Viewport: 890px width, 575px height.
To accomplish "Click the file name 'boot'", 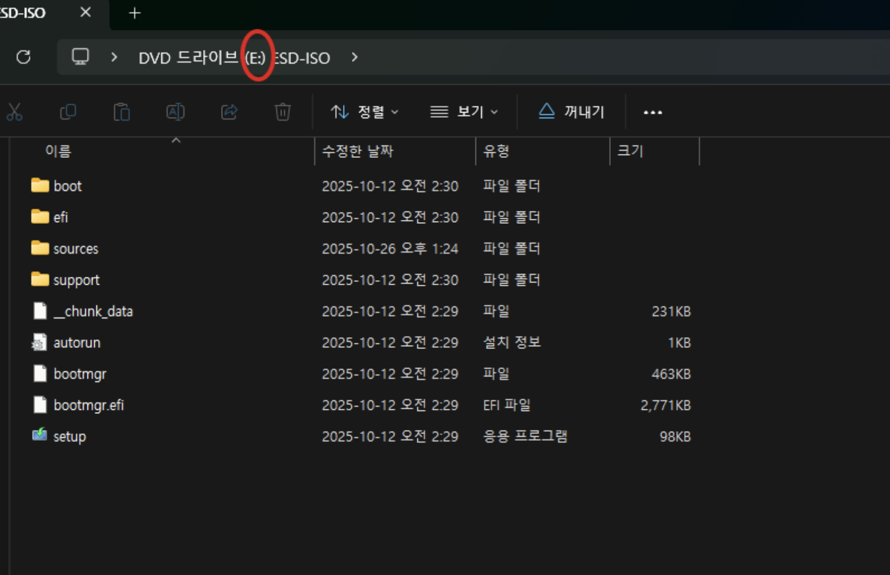I will tap(68, 186).
